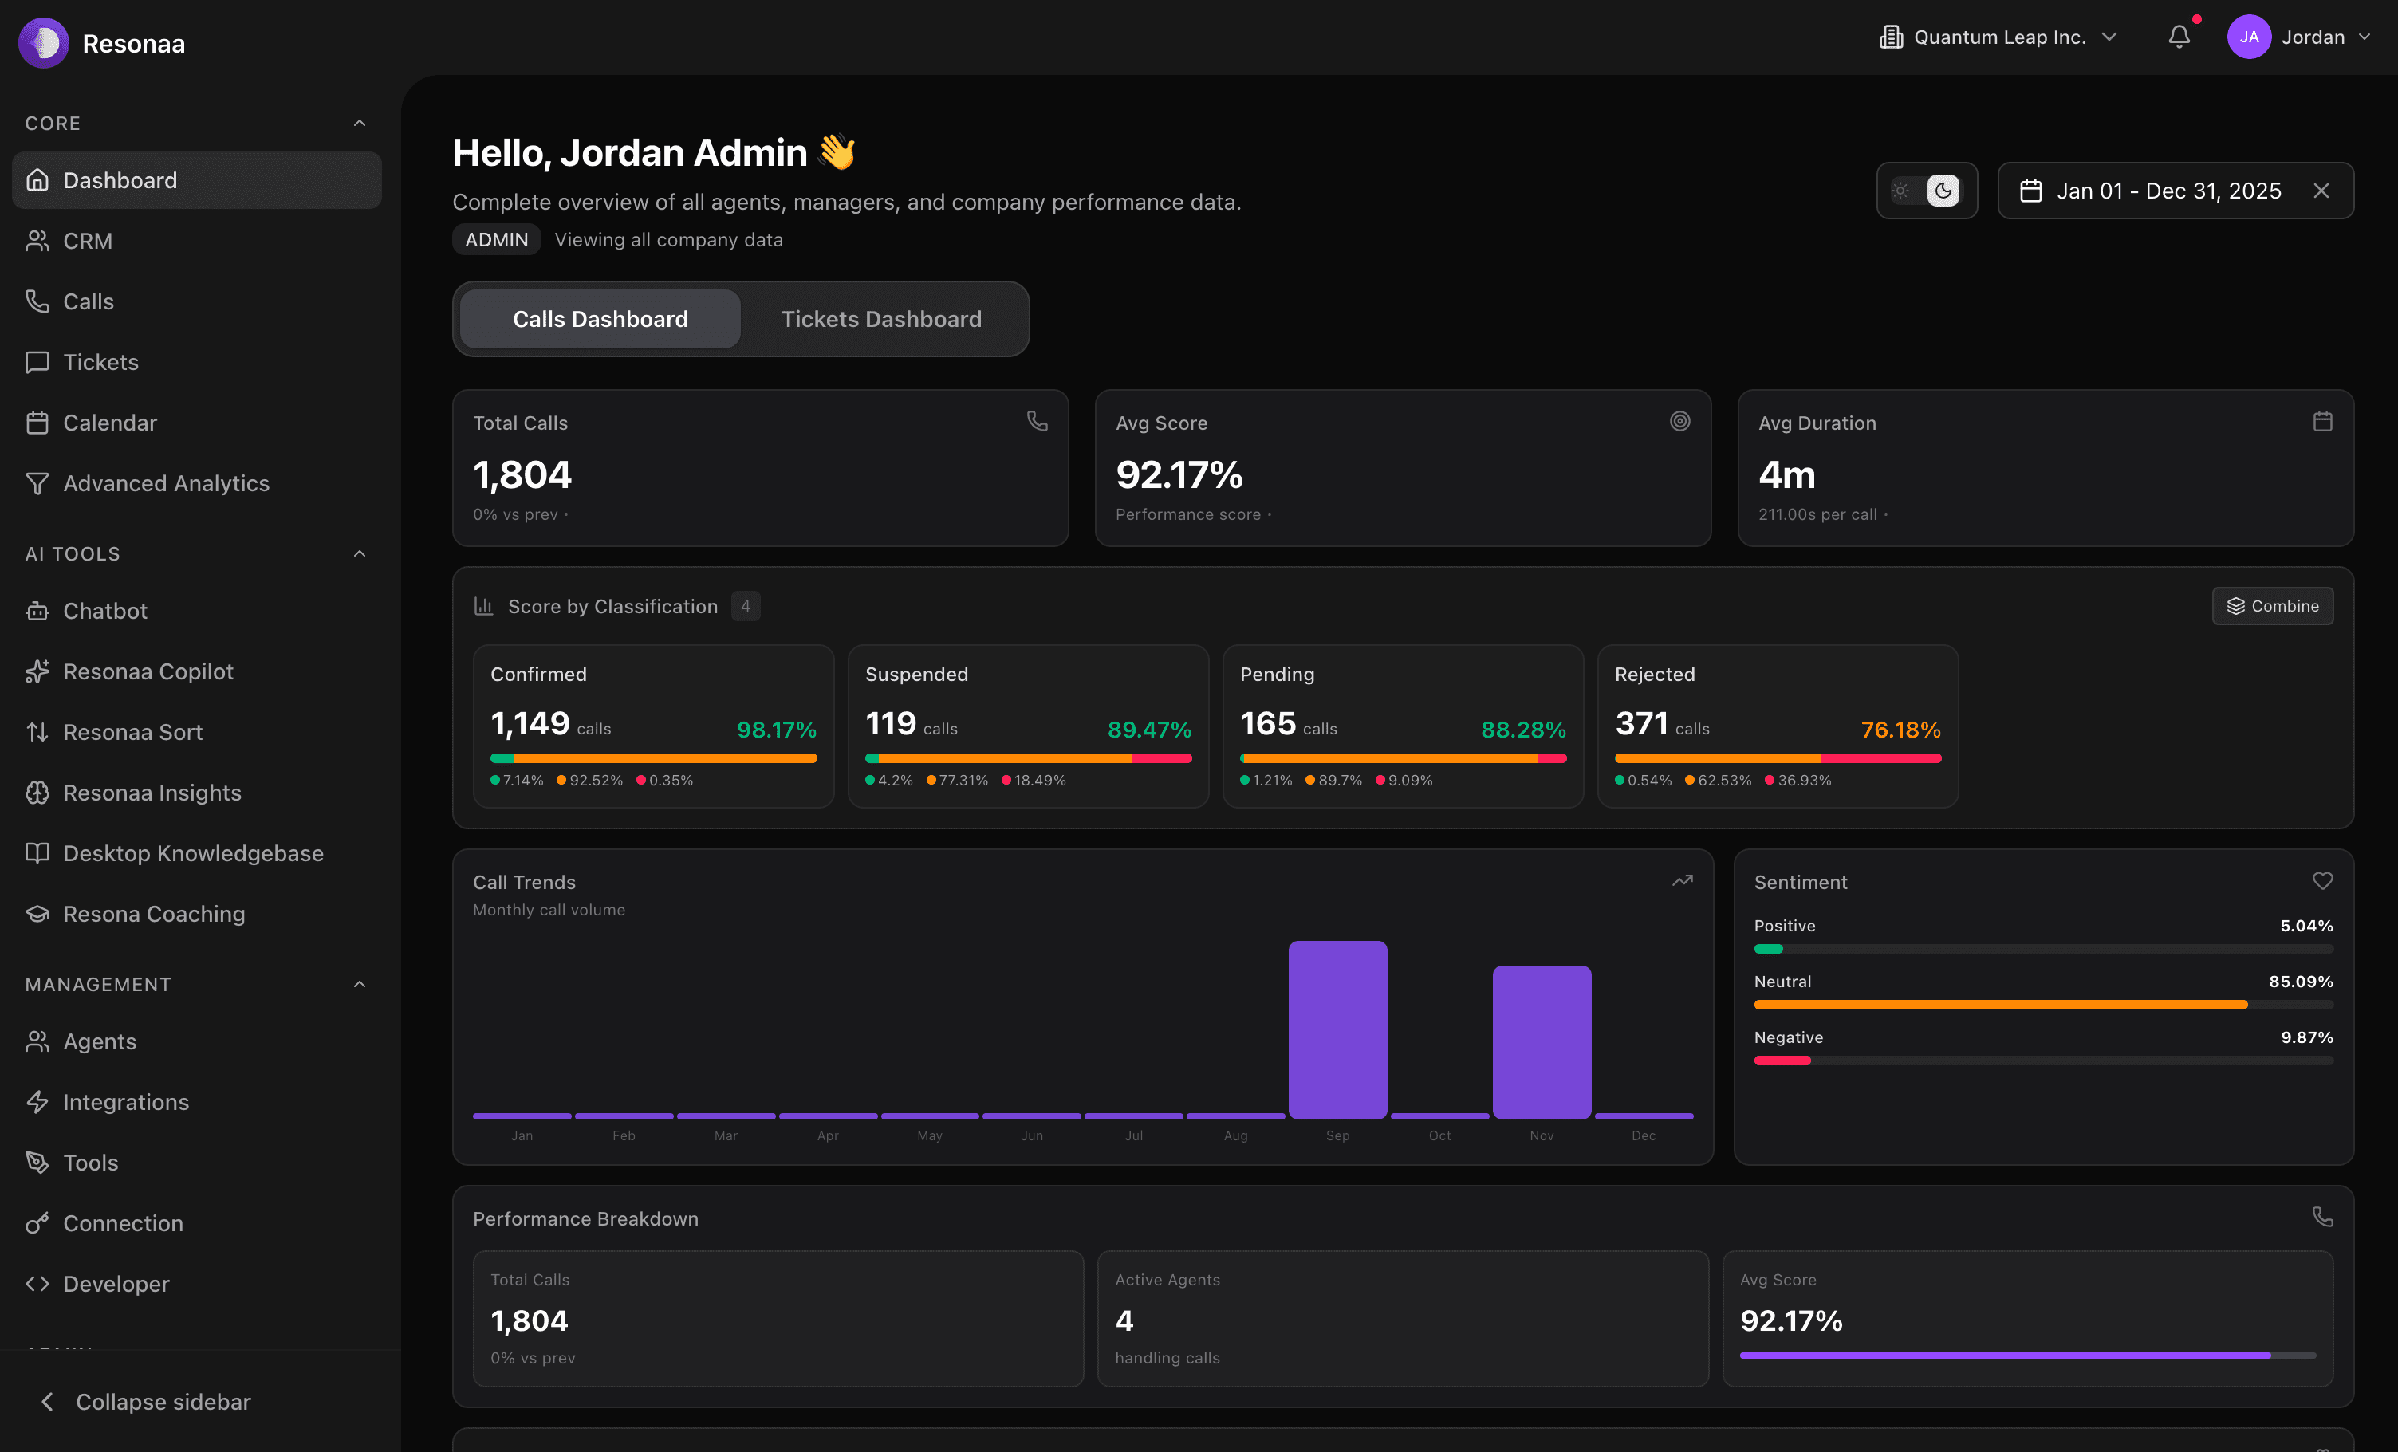Open the Desktop Knowledgebase
This screenshot has width=2398, height=1452.
click(x=193, y=852)
